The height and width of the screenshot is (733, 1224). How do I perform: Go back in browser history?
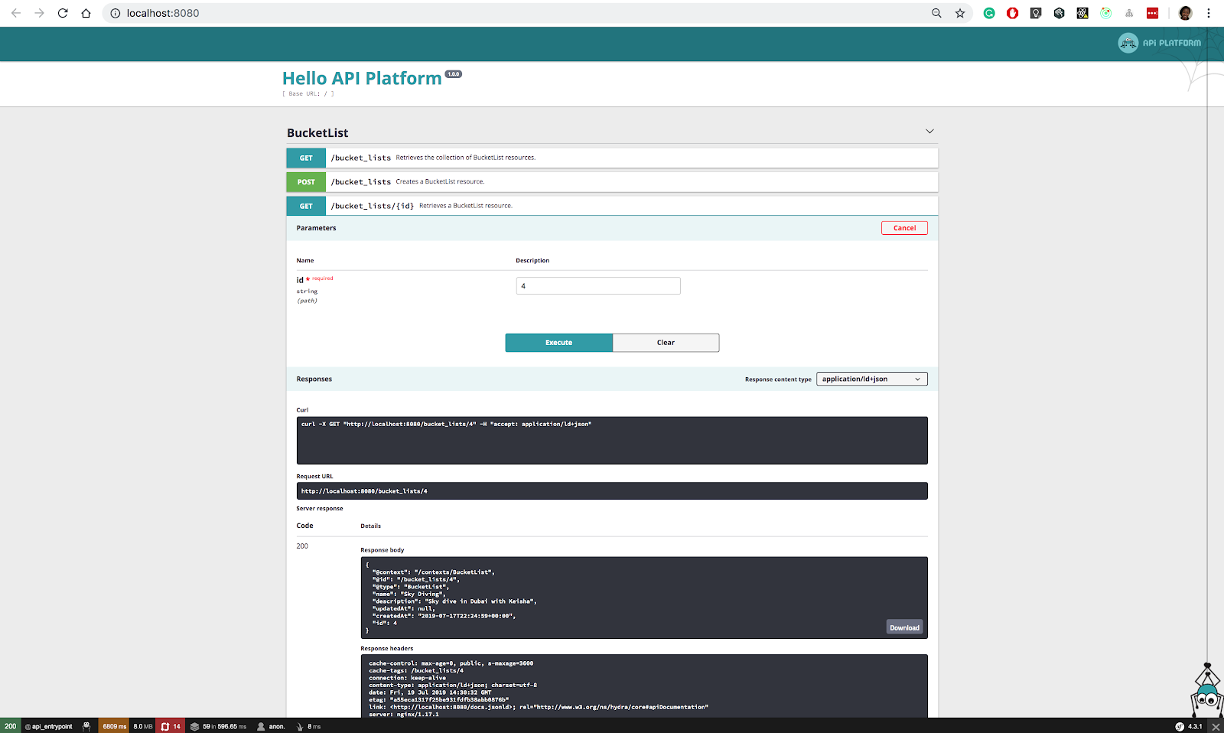pos(16,13)
